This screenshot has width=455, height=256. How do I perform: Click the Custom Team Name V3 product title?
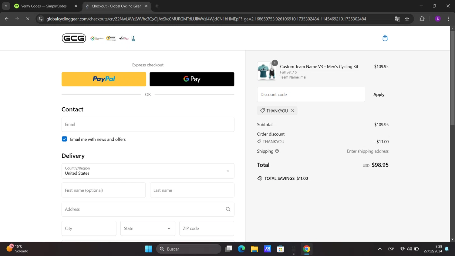pos(319,66)
